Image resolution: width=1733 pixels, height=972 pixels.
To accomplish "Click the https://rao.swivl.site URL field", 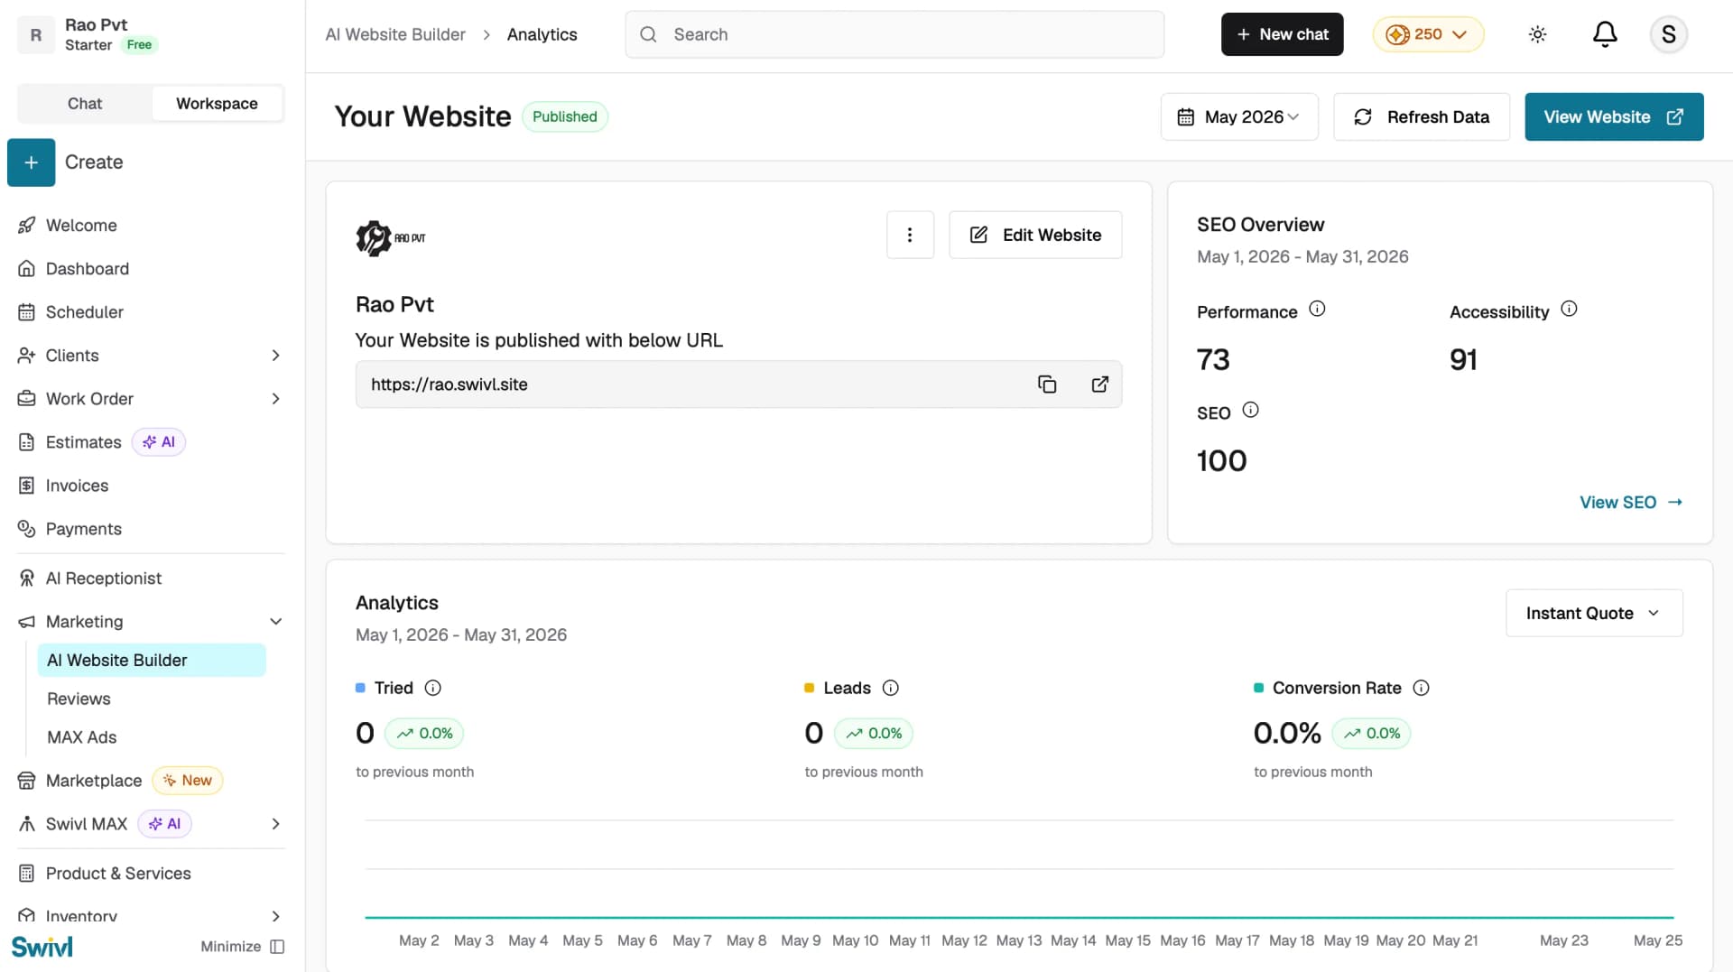I will tap(738, 384).
